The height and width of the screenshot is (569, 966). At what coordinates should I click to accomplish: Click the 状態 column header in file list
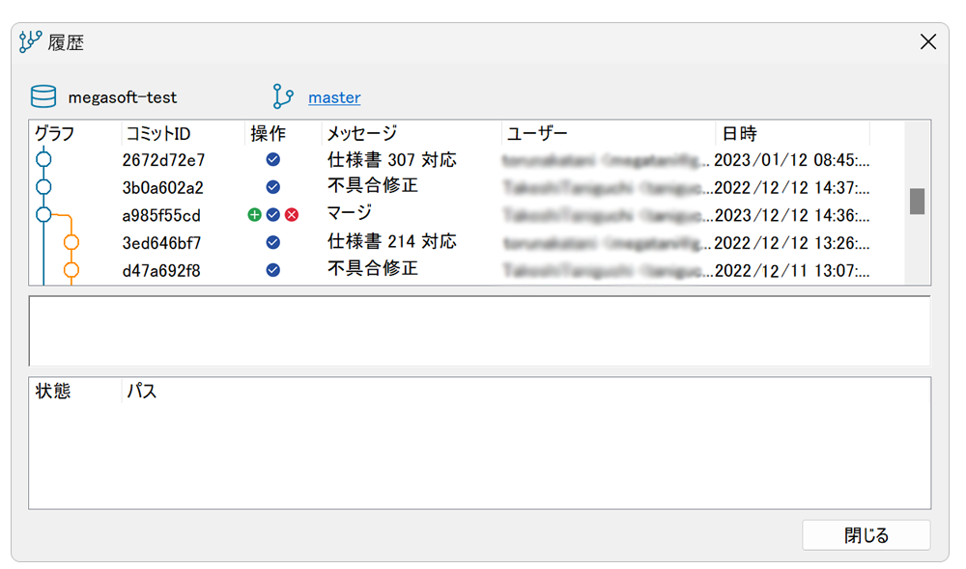point(53,391)
